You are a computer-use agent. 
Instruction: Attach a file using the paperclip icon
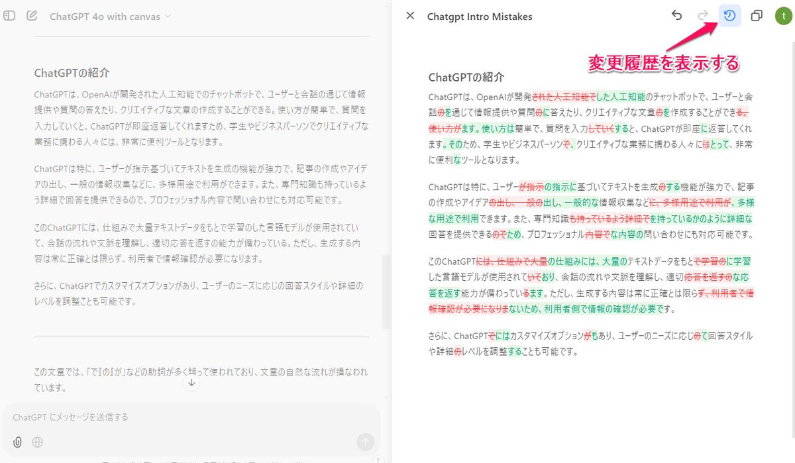(17, 442)
